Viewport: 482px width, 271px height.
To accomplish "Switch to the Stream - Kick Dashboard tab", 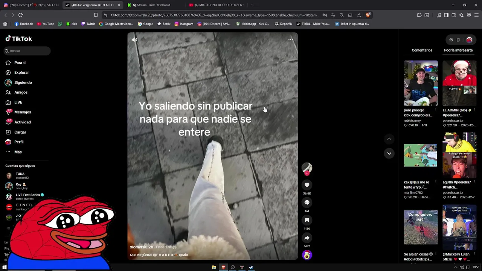I will (x=154, y=5).
